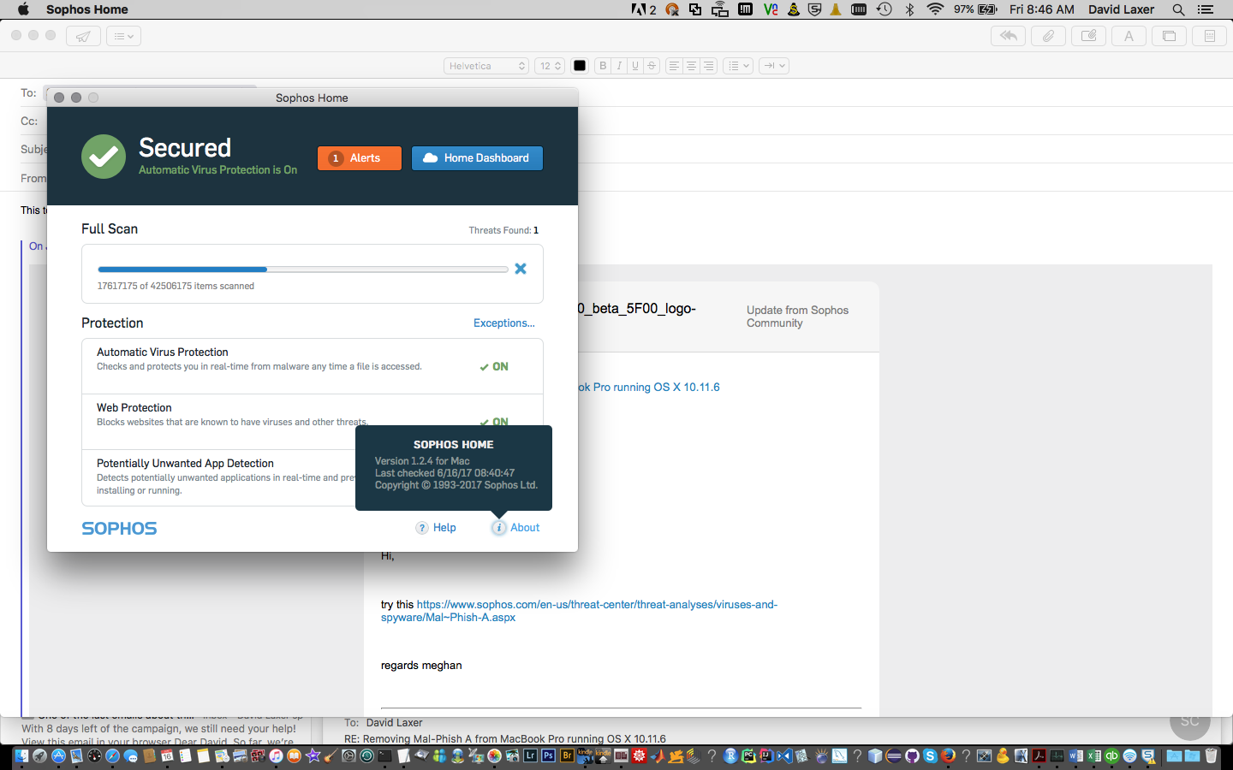Click the About info icon
This screenshot has width=1233, height=770.
coord(498,528)
